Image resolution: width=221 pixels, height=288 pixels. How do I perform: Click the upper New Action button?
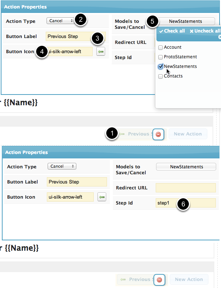point(188,134)
